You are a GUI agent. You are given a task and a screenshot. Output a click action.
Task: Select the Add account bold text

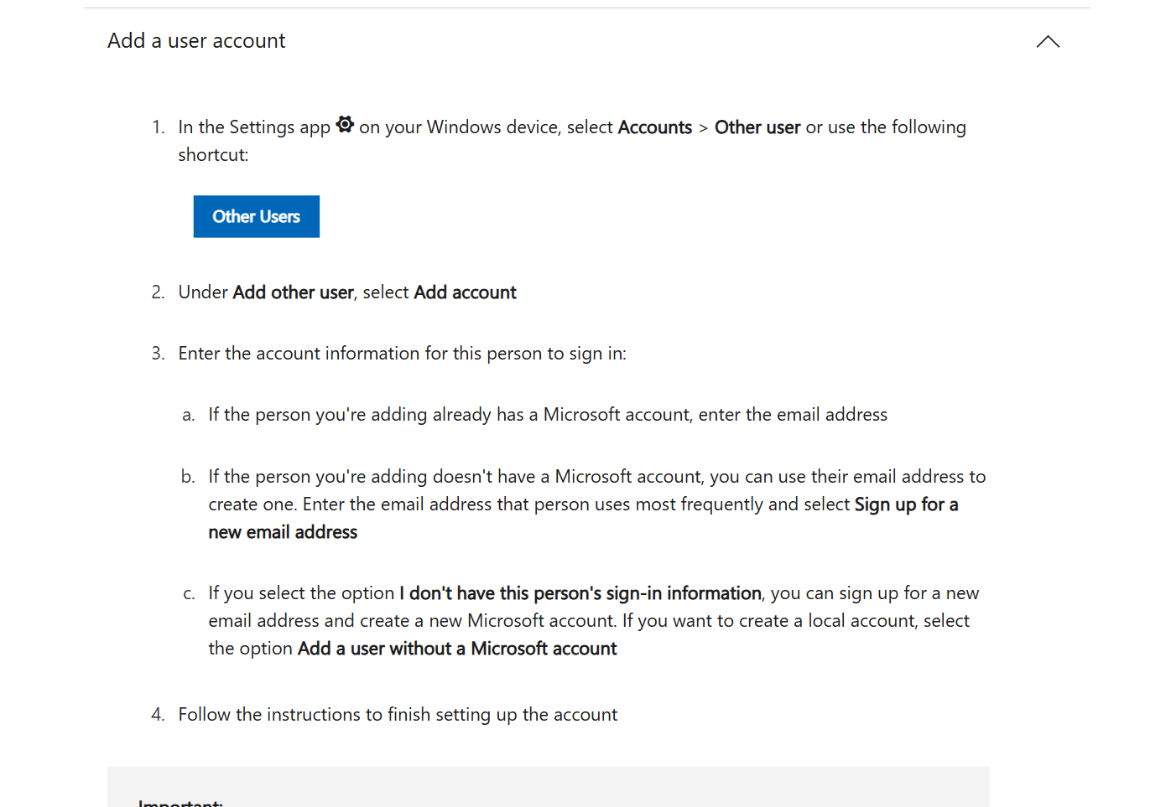464,292
